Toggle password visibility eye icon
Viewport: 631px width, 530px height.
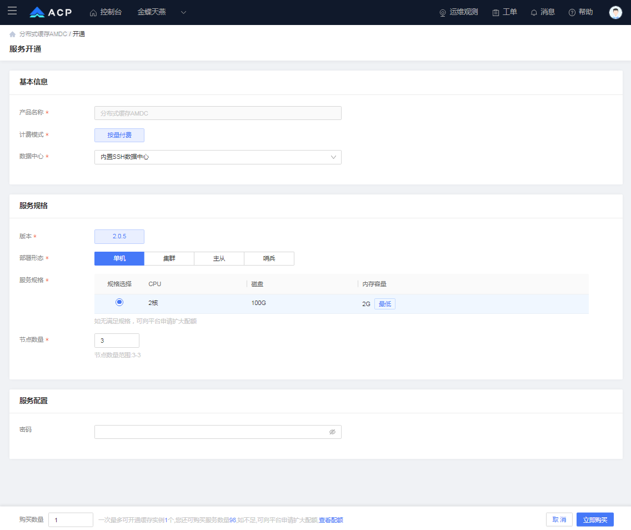(332, 432)
